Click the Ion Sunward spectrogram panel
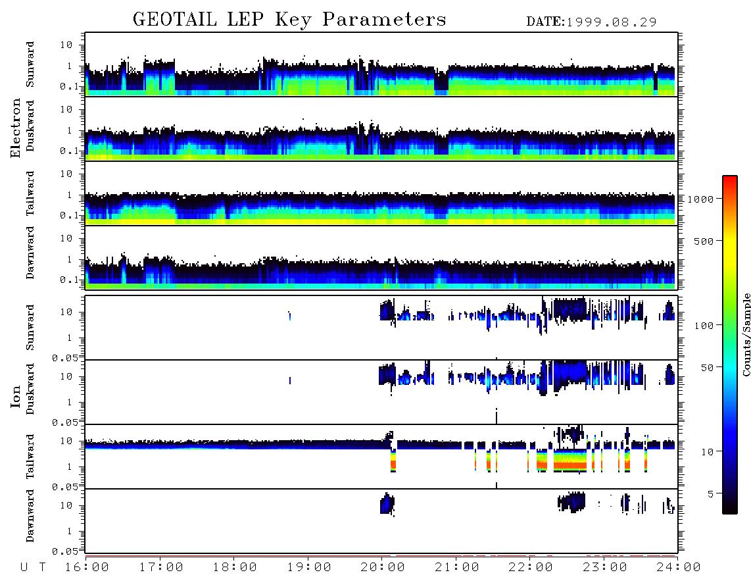This screenshot has width=751, height=579. 381,328
